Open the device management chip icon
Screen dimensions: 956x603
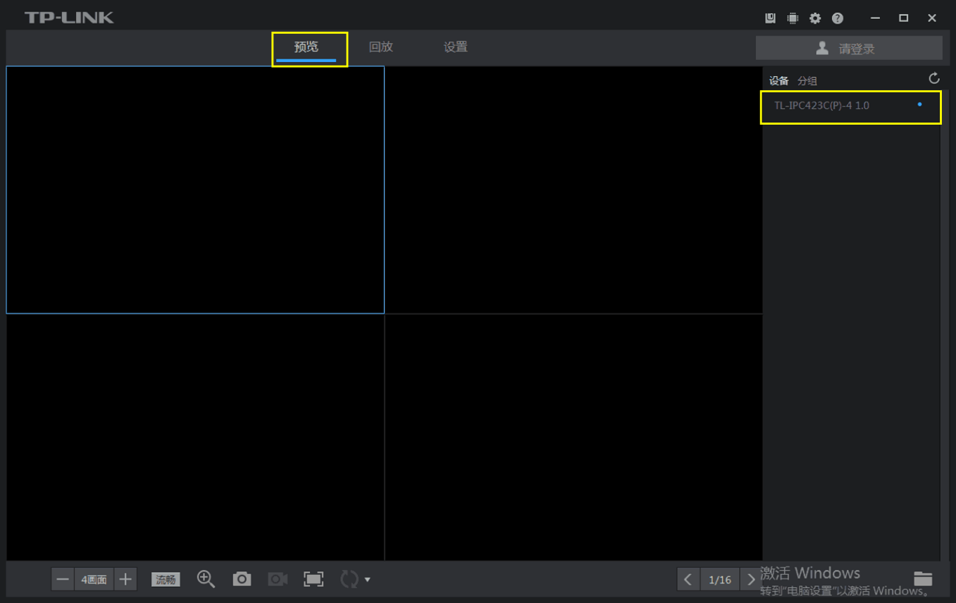(x=792, y=18)
